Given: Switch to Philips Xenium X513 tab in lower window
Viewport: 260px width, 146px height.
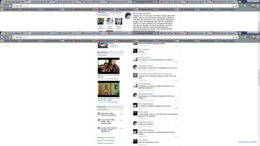Looking at the screenshot, I should [x=67, y=33].
